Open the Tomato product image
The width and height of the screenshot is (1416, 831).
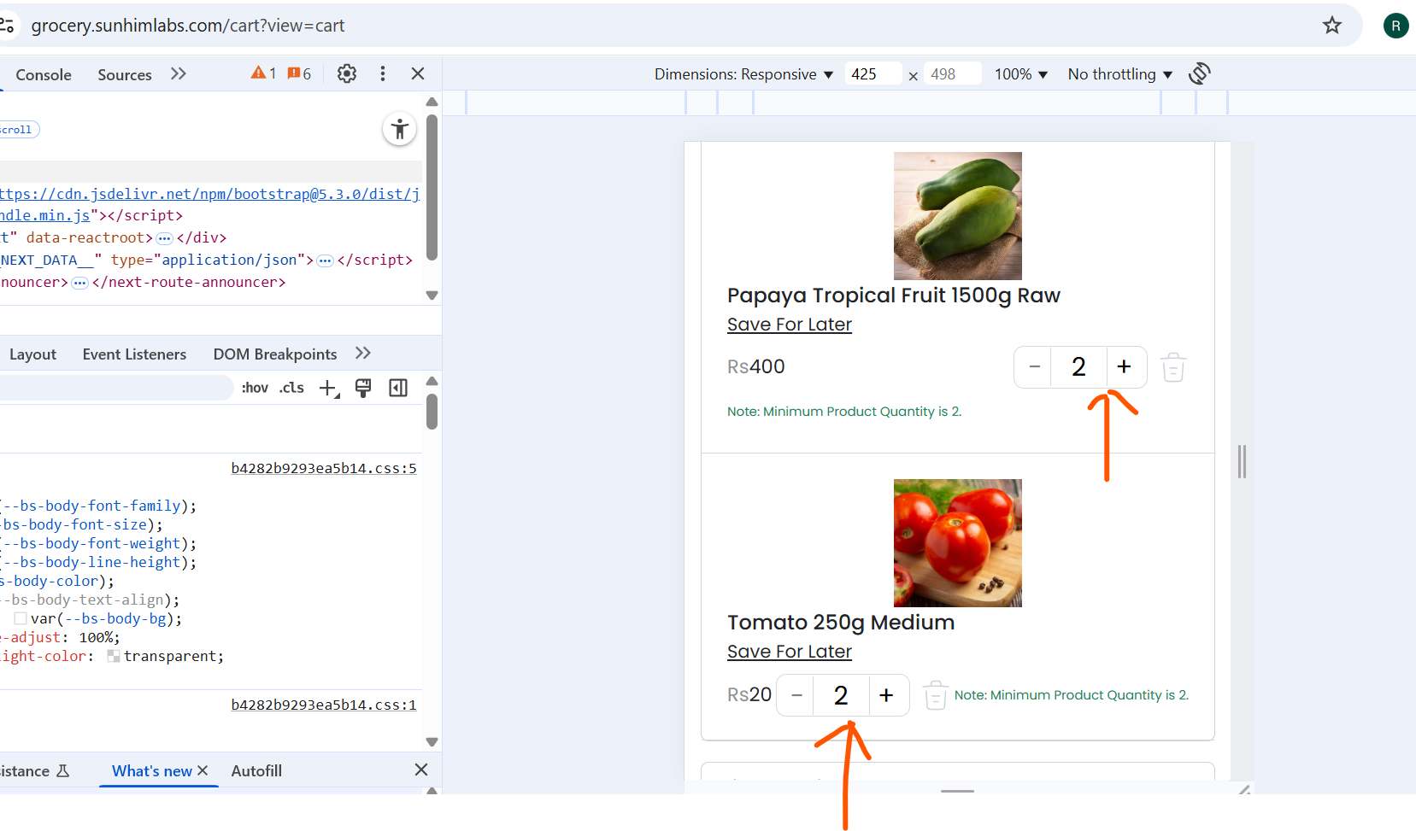tap(958, 543)
